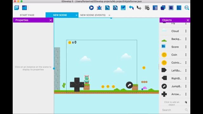Open the JumpB... object options menu
Screen dimensions: 203x114
tap(186, 86)
